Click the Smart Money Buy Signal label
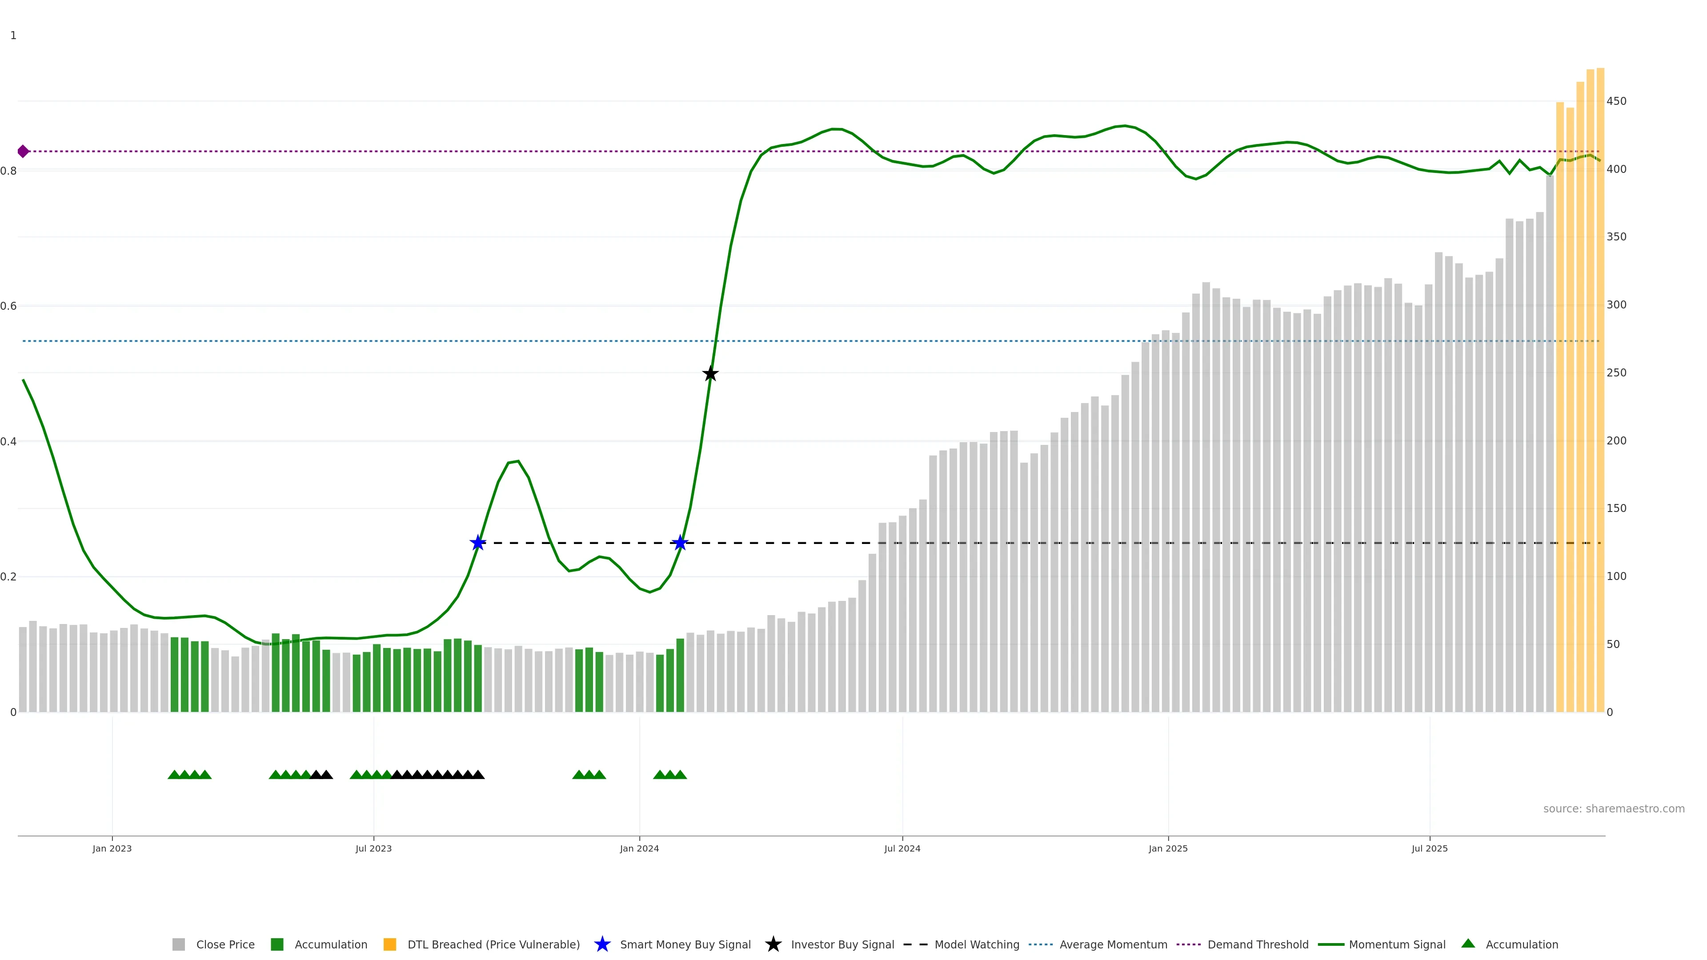 click(685, 944)
